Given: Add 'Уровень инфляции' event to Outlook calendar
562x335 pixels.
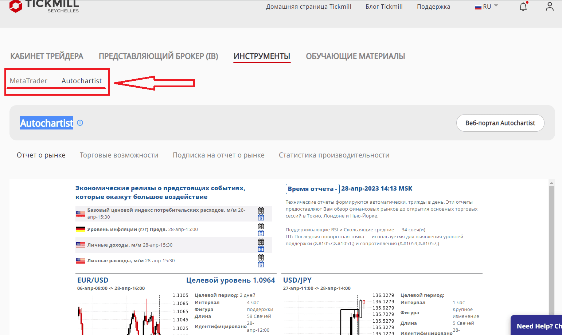Looking at the screenshot, I should click(261, 226).
